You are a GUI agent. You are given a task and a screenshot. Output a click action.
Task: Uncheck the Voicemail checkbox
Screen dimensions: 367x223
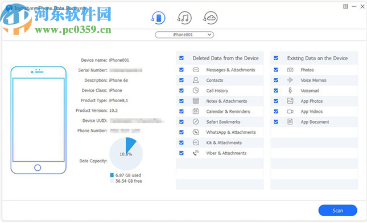[276, 91]
